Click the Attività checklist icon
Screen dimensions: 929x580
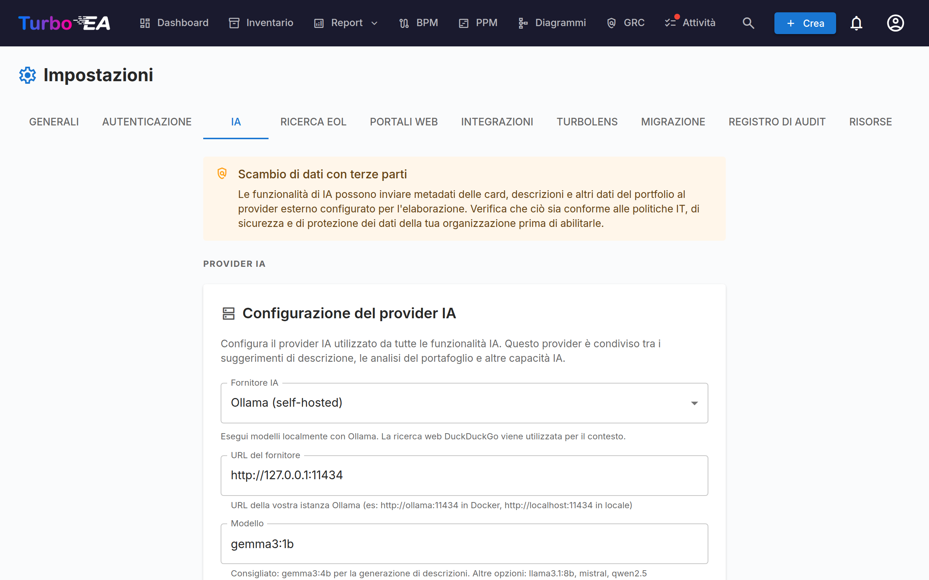tap(670, 23)
